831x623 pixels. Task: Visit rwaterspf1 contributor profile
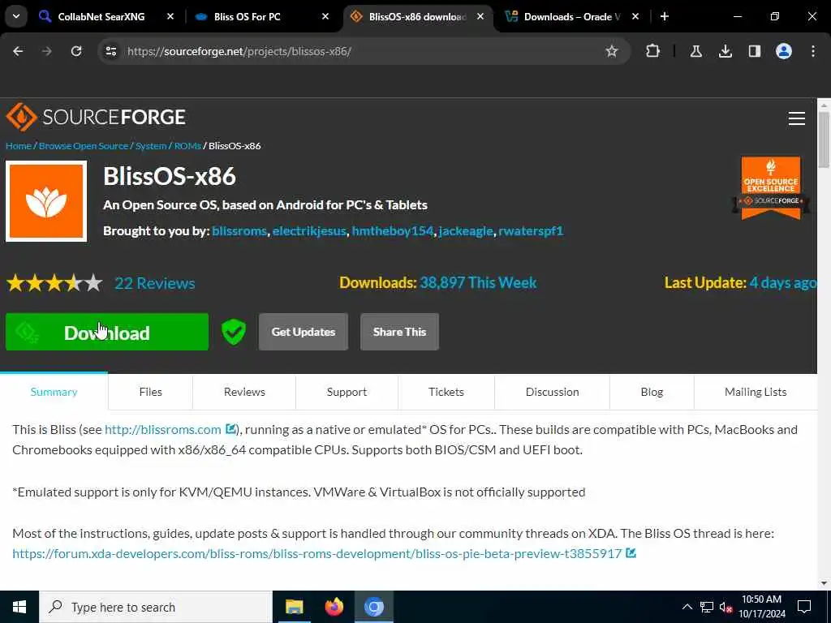coord(531,231)
